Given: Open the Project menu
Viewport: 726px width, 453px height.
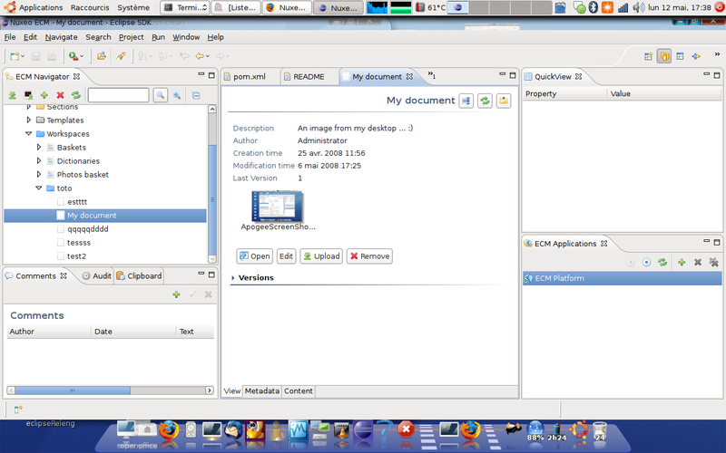Looking at the screenshot, I should point(131,37).
